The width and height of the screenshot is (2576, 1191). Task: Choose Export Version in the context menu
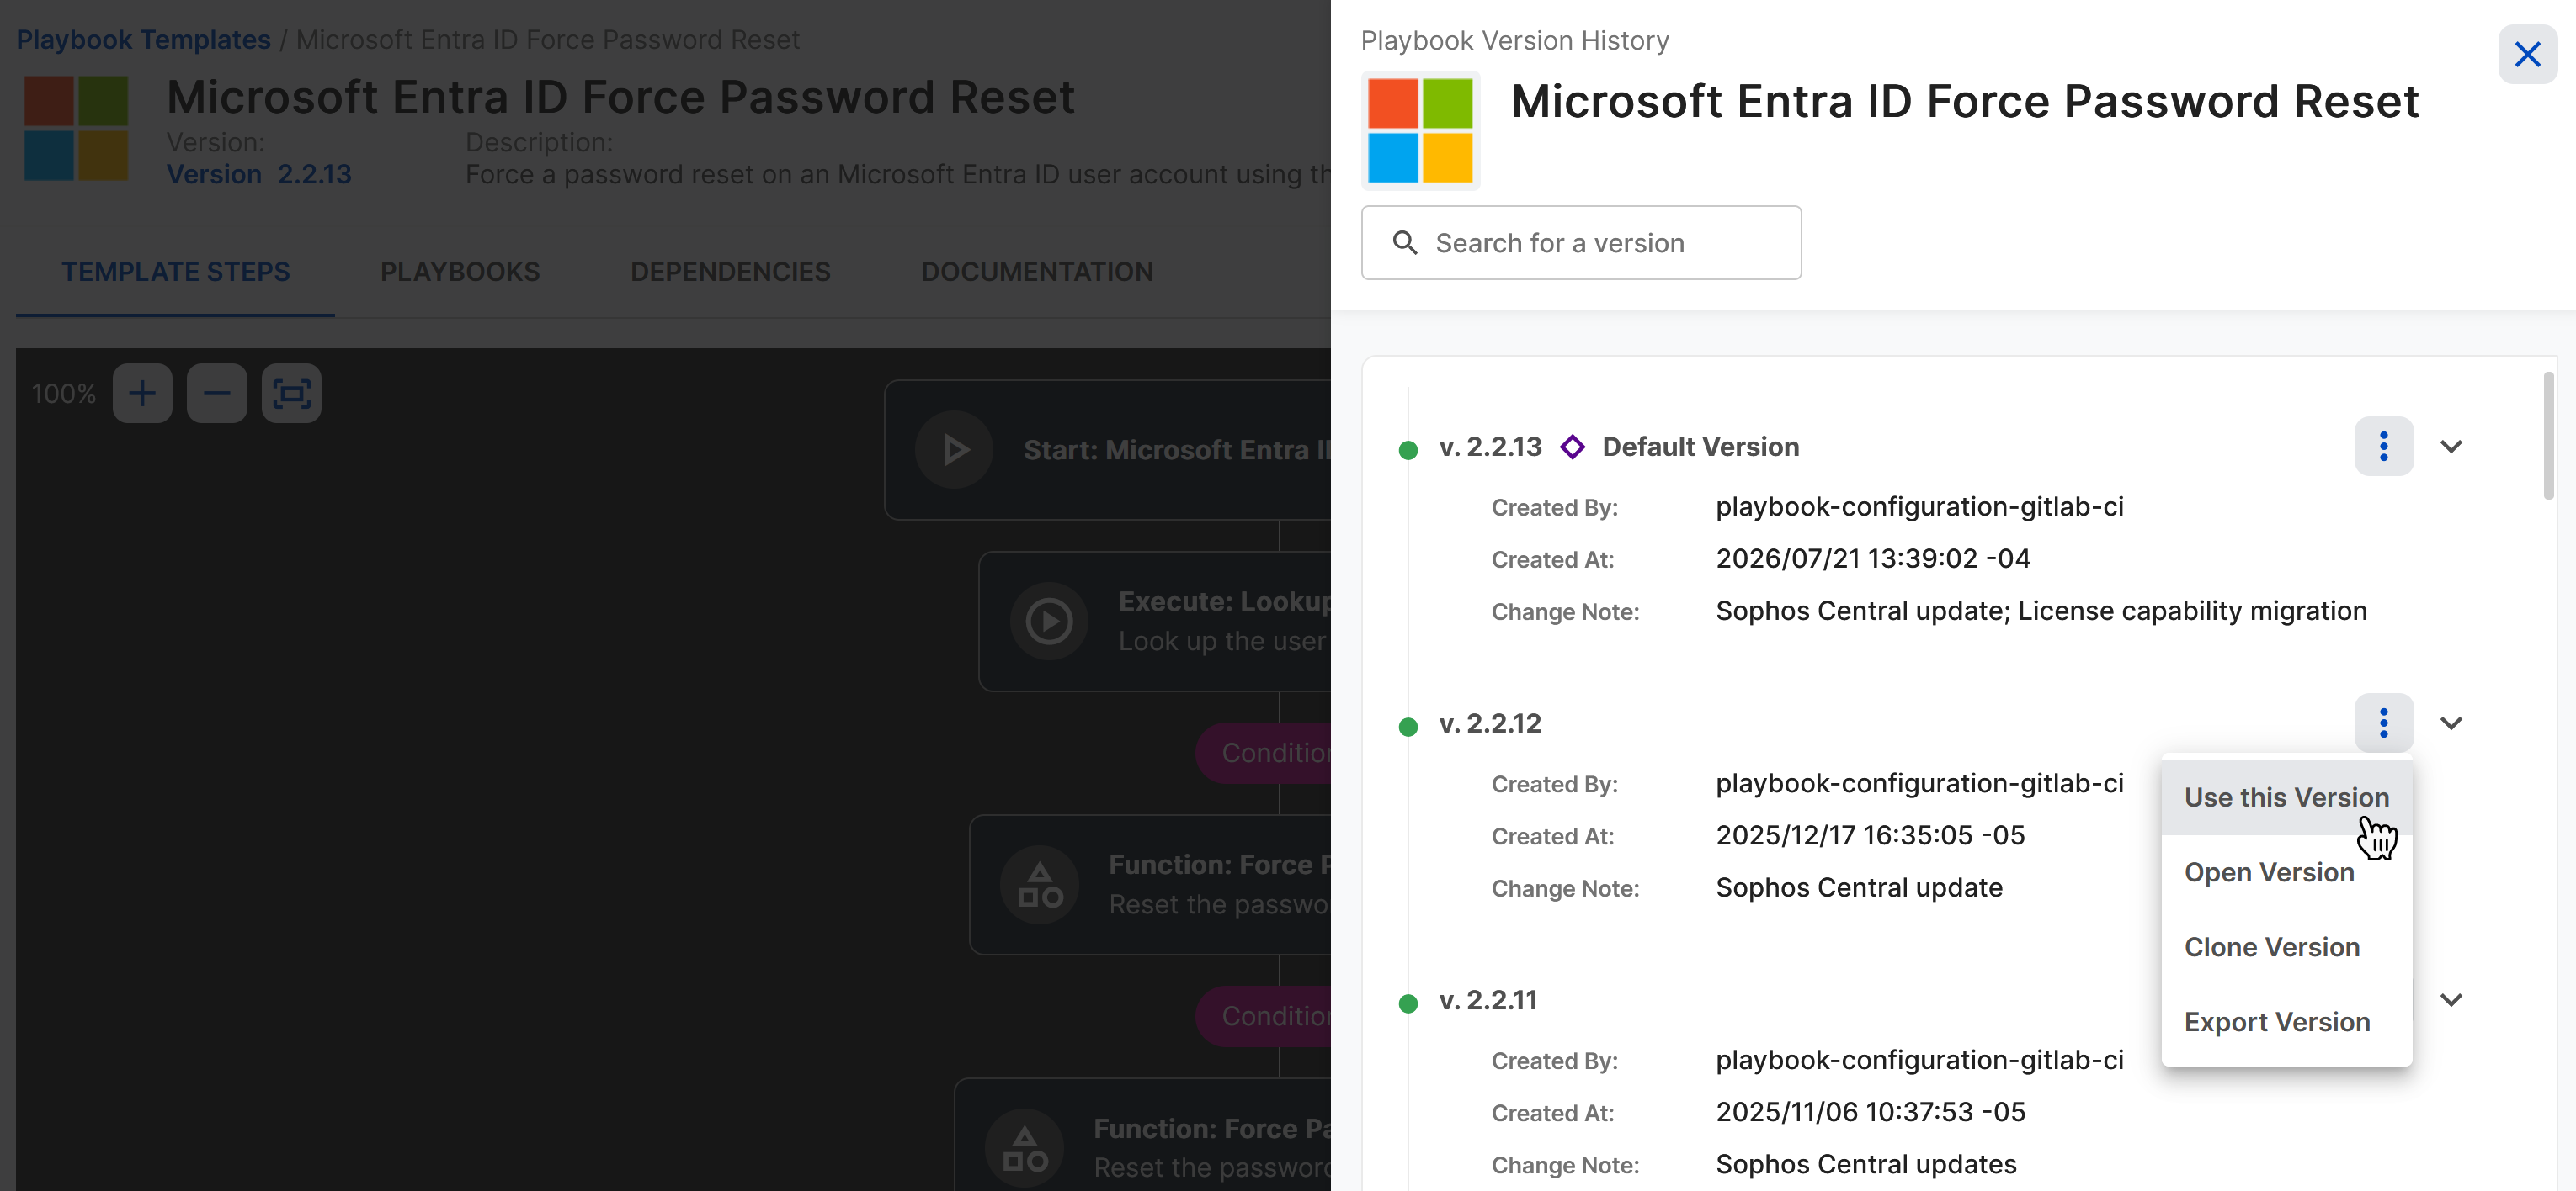pos(2286,1022)
